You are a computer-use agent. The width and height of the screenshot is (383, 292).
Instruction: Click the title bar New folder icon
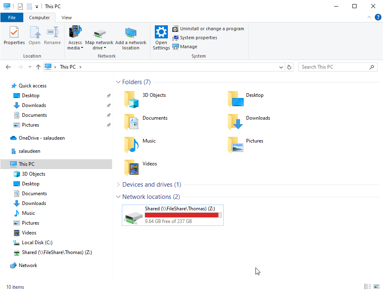click(29, 7)
